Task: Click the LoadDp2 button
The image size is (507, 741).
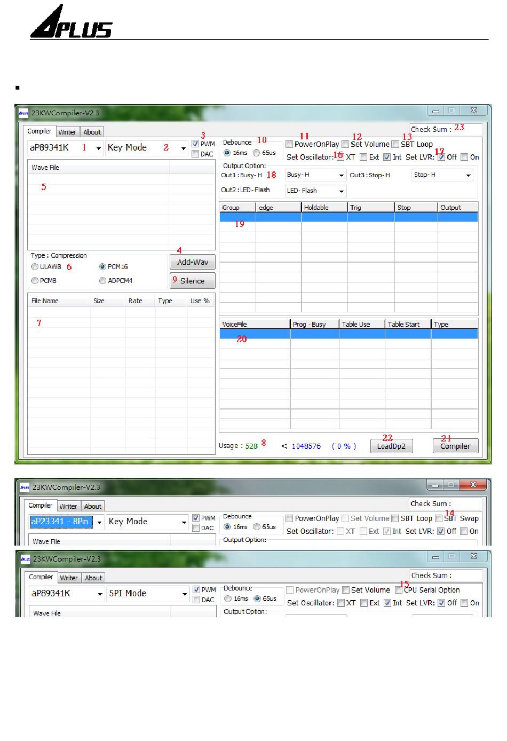Action: click(391, 446)
